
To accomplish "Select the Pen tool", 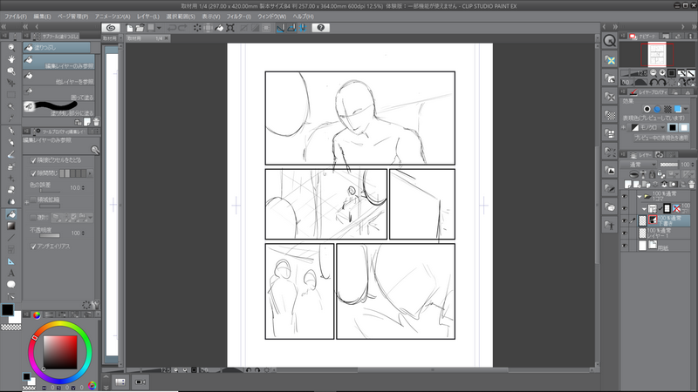I will [11, 131].
